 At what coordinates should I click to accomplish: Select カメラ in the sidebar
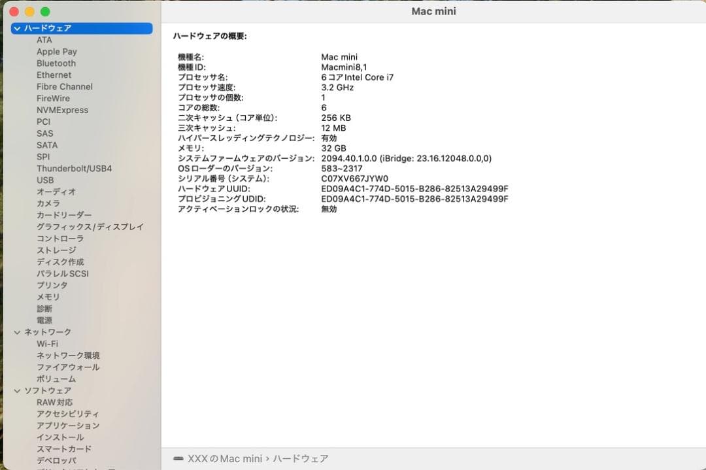point(48,204)
